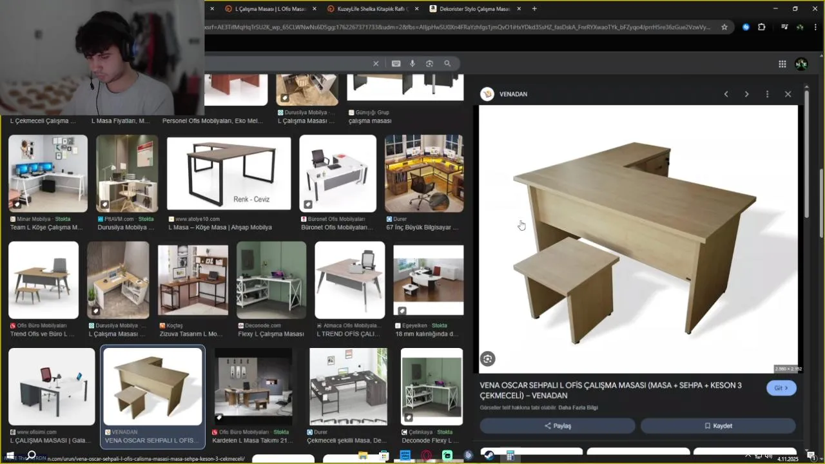This screenshot has width=825, height=464.
Task: Open the Chrome extensions puzzle icon
Action: (761, 27)
